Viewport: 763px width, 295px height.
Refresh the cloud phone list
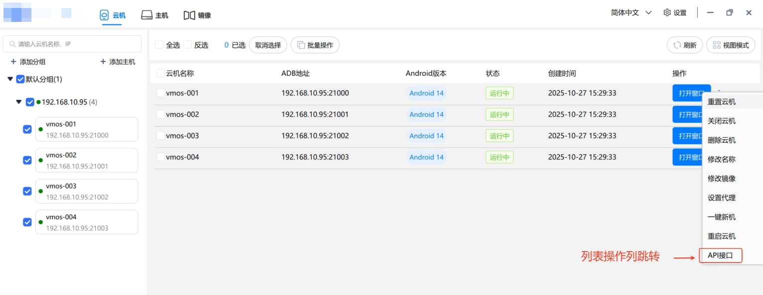(684, 44)
